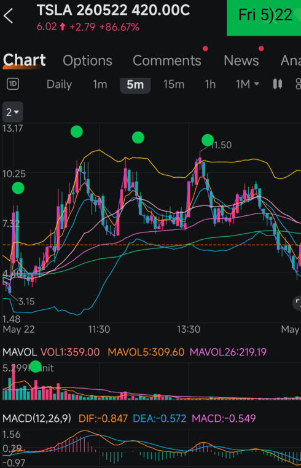Switch to the Chart tab
The image size is (301, 468).
click(24, 60)
